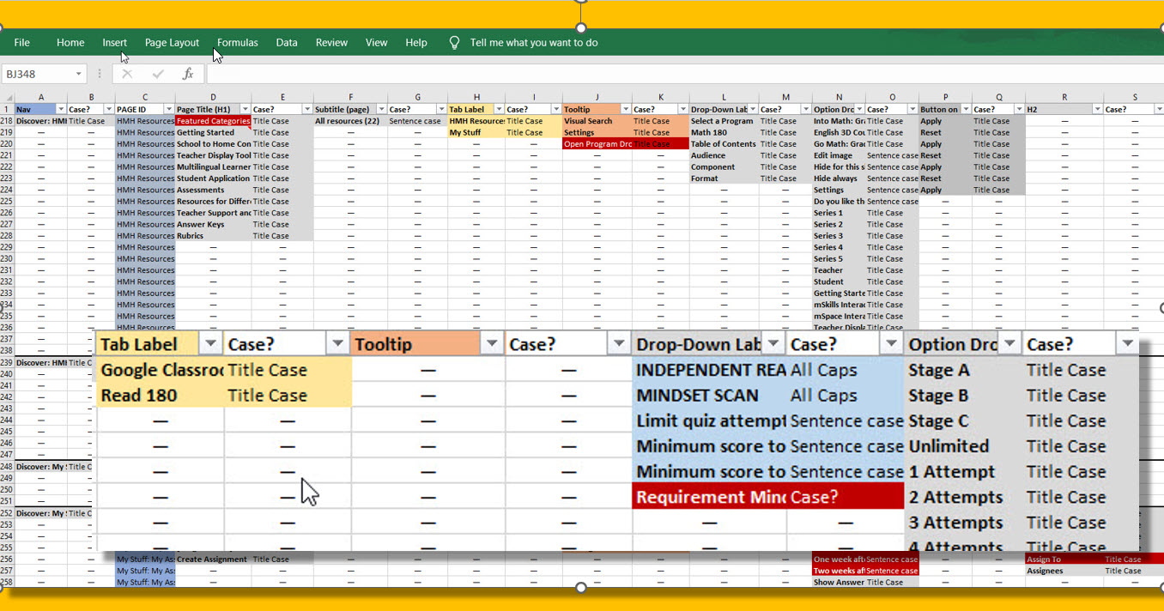Expand the Name Box dropdown arrow
Image resolution: width=1164 pixels, height=611 pixels.
(79, 75)
